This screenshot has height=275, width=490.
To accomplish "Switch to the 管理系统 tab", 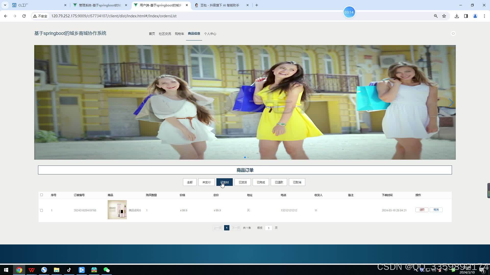I will click(x=100, y=5).
